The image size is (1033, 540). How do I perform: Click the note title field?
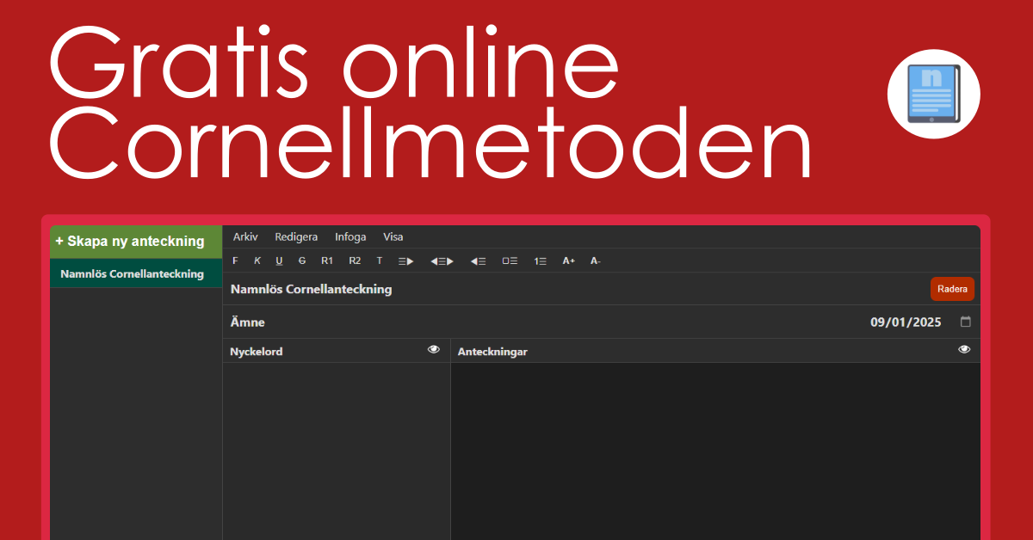pyautogui.click(x=575, y=289)
